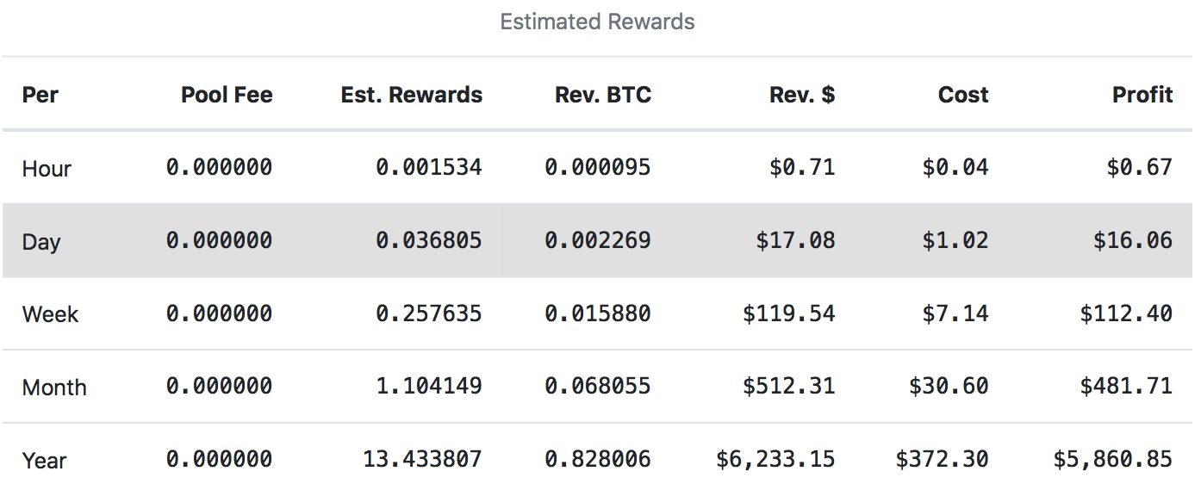Click the Rev. $ column header
This screenshot has height=490, width=1201.
[801, 95]
